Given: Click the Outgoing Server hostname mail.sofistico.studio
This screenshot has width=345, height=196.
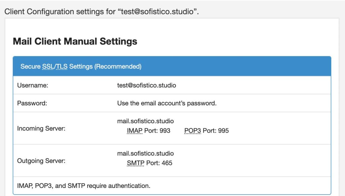Looking at the screenshot, I should tap(145, 154).
